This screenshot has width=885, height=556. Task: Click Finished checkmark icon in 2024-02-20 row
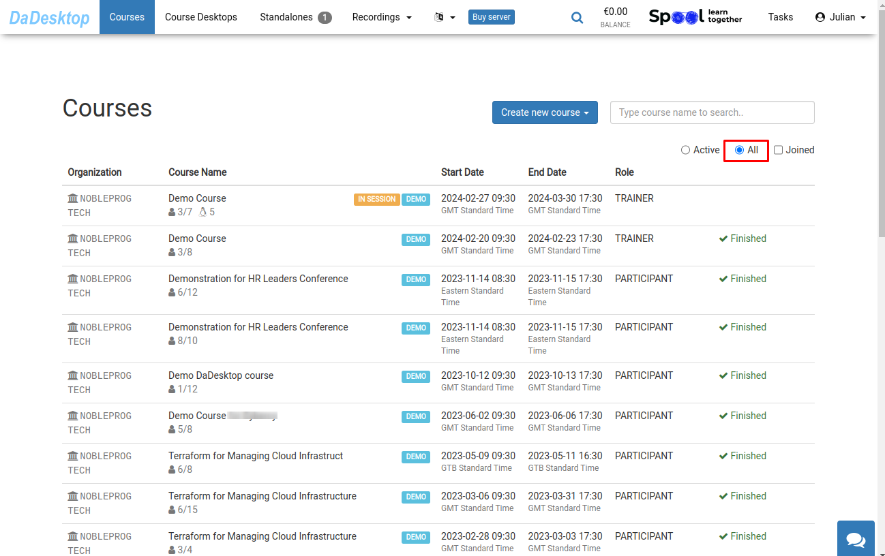click(x=723, y=238)
